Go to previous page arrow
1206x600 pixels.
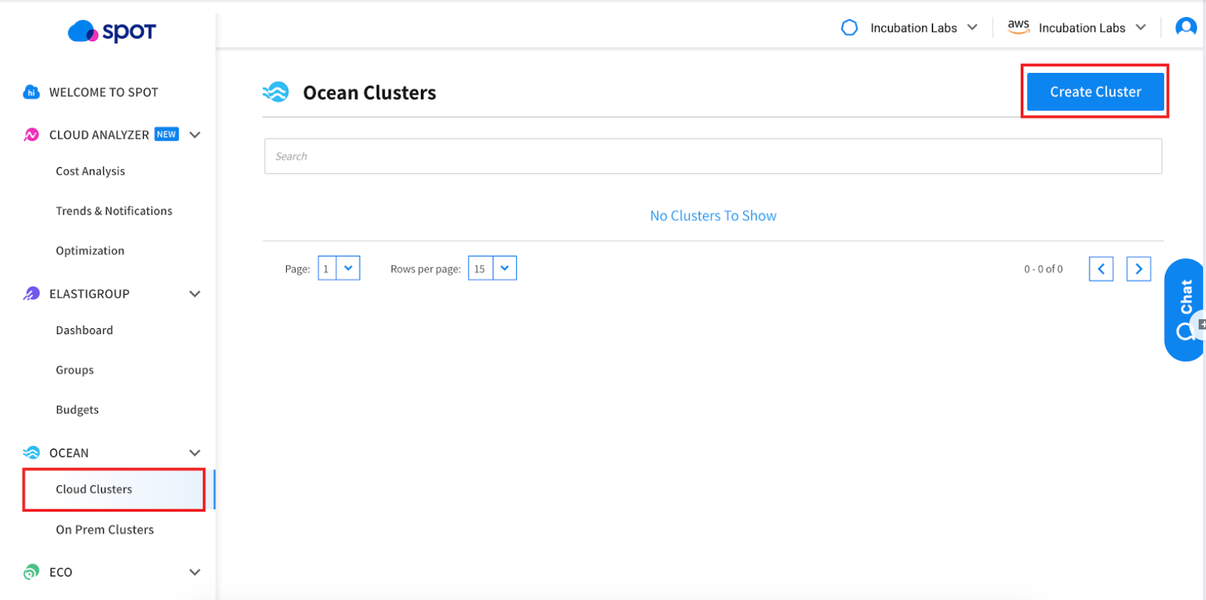1101,269
